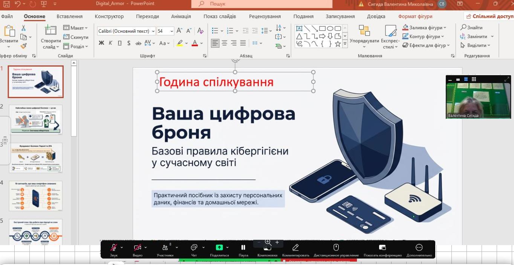Click the Clear All Formatting icon
The height and width of the screenshot is (265, 514).
point(200,31)
